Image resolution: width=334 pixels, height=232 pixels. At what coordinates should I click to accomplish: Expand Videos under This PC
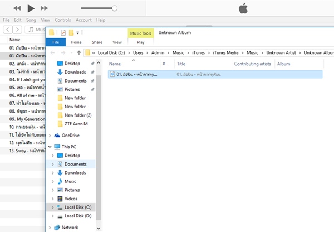pos(53,199)
